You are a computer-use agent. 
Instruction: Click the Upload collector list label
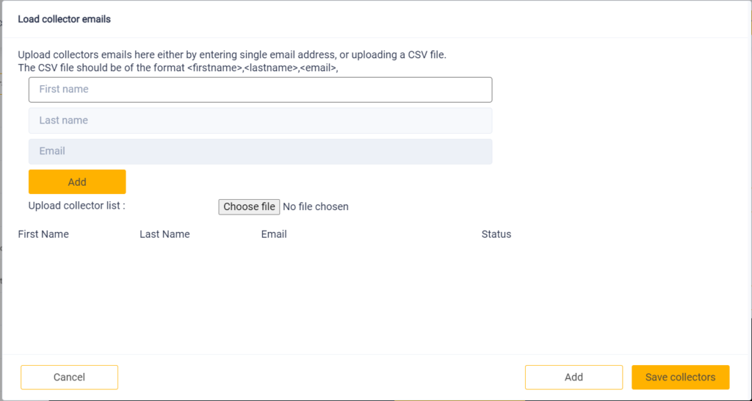tap(76, 206)
